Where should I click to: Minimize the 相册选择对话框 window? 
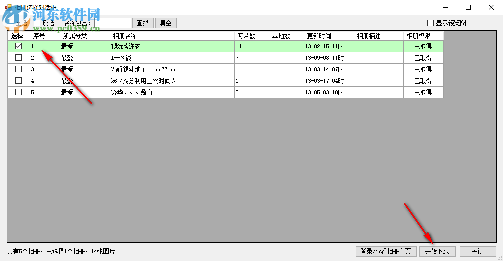446,7
